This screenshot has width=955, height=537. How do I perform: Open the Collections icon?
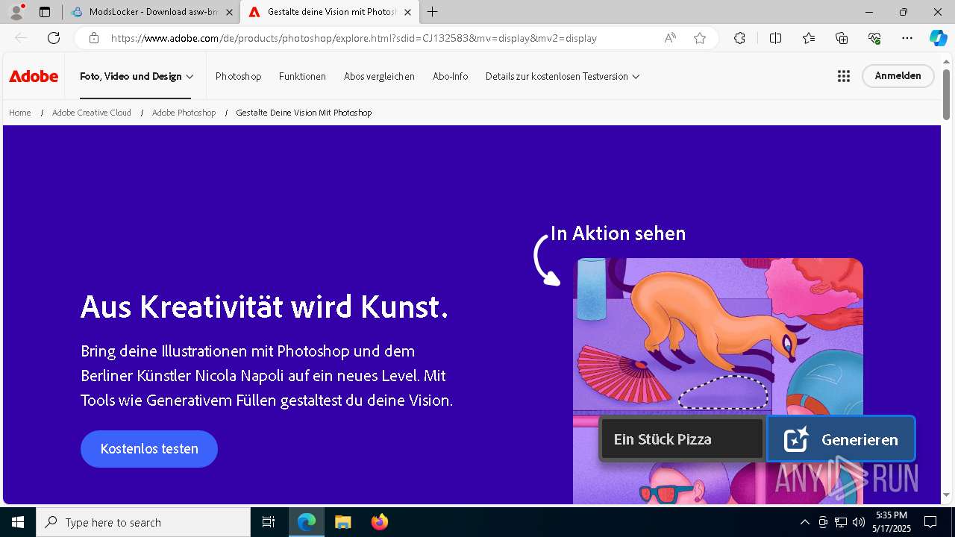point(842,38)
